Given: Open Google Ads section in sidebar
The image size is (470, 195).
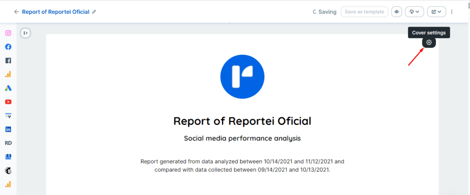Looking at the screenshot, I should [x=8, y=88].
